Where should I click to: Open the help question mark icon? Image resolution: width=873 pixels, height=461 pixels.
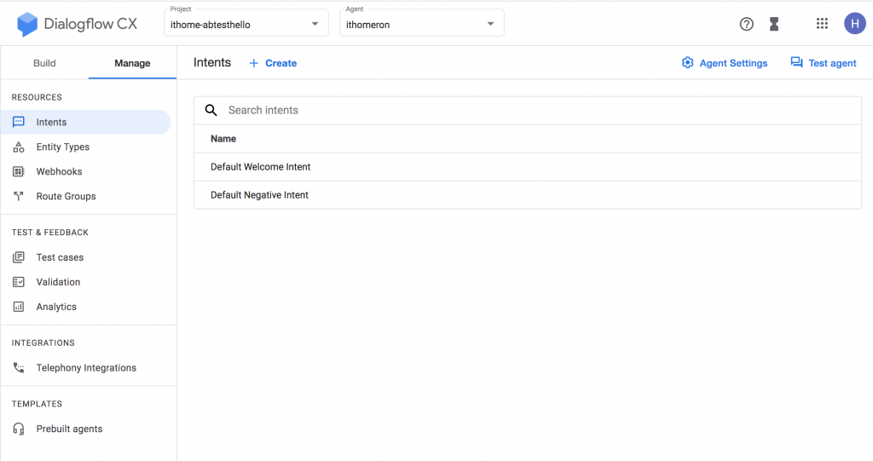pos(747,24)
